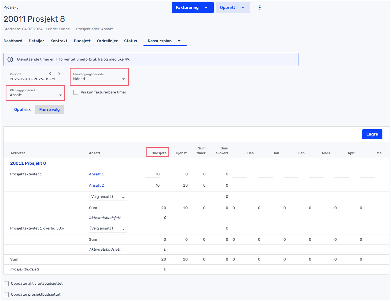The height and width of the screenshot is (301, 391).
Task: Click the Lagre button
Action: tap(372, 134)
